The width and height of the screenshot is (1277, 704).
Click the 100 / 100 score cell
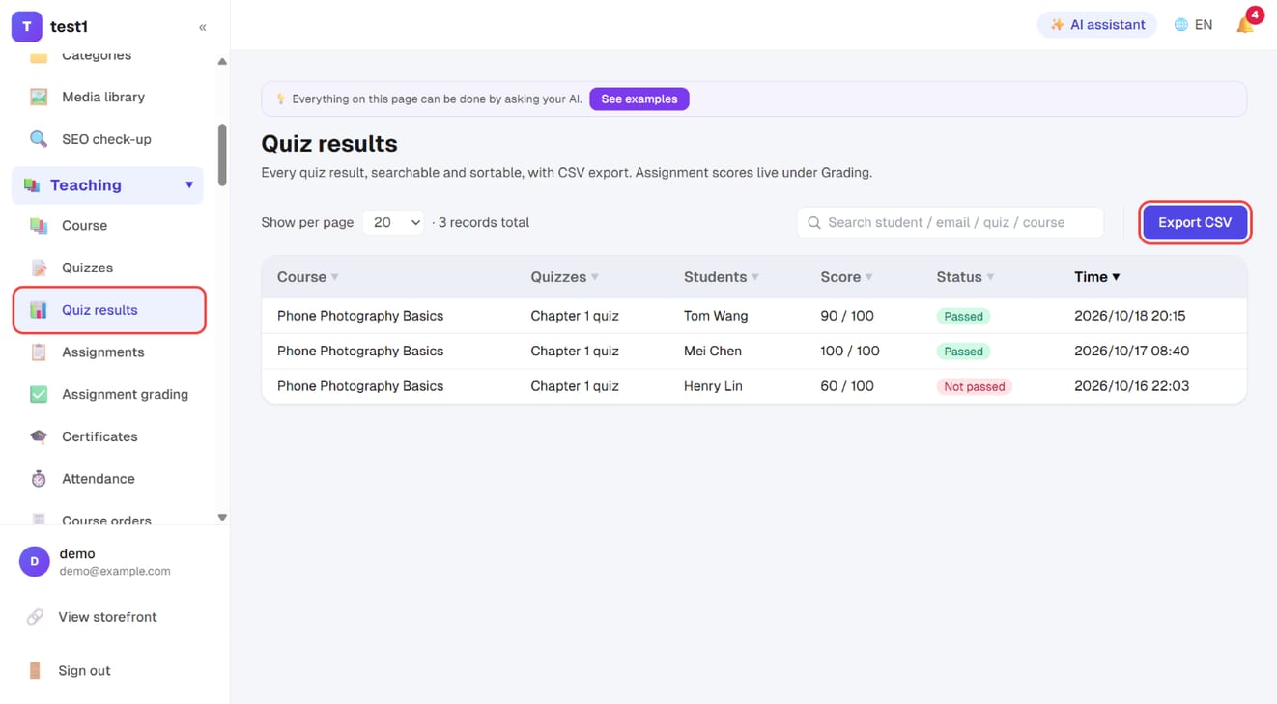point(850,352)
